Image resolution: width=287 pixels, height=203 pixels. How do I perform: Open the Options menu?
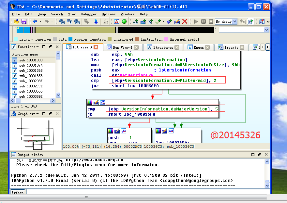point(109,14)
